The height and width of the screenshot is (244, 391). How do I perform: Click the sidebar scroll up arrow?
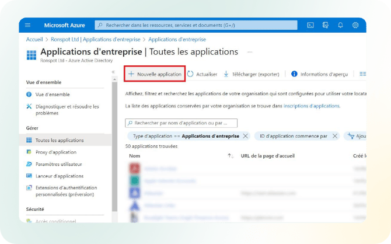coord(115,79)
